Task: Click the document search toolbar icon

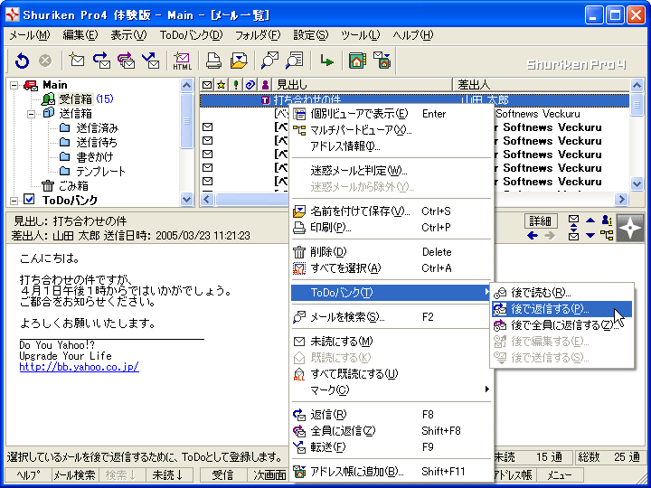Action: click(295, 61)
